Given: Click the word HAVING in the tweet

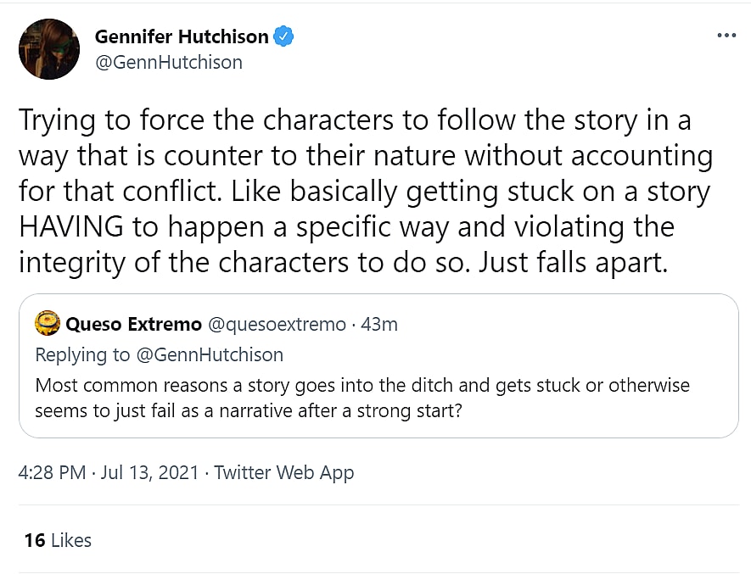Looking at the screenshot, I should point(70,227).
